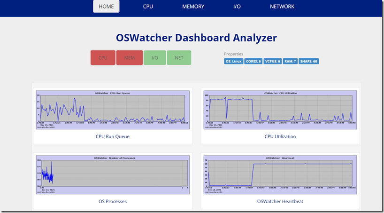Click the red MEM status button
Viewport: 384px width, 213px height.
(x=129, y=58)
